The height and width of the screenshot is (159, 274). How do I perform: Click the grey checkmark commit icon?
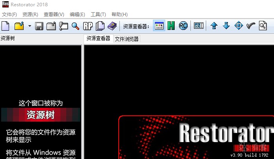click(x=251, y=26)
